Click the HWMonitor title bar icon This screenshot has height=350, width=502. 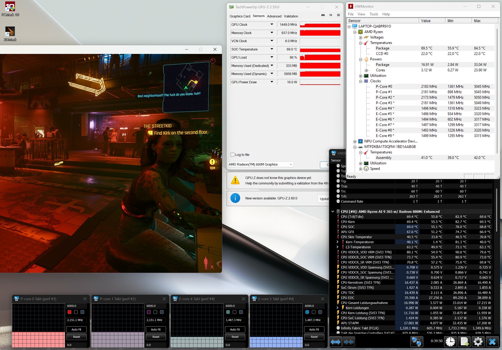[351, 6]
